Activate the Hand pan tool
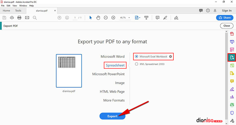 [98, 18]
